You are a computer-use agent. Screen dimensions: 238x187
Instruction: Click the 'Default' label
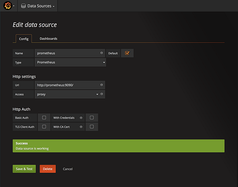[113, 53]
